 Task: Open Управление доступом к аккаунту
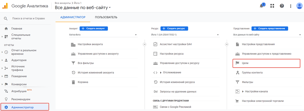(98, 54)
